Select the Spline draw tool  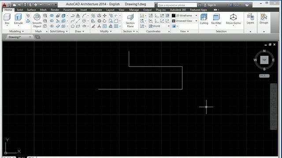73,21
